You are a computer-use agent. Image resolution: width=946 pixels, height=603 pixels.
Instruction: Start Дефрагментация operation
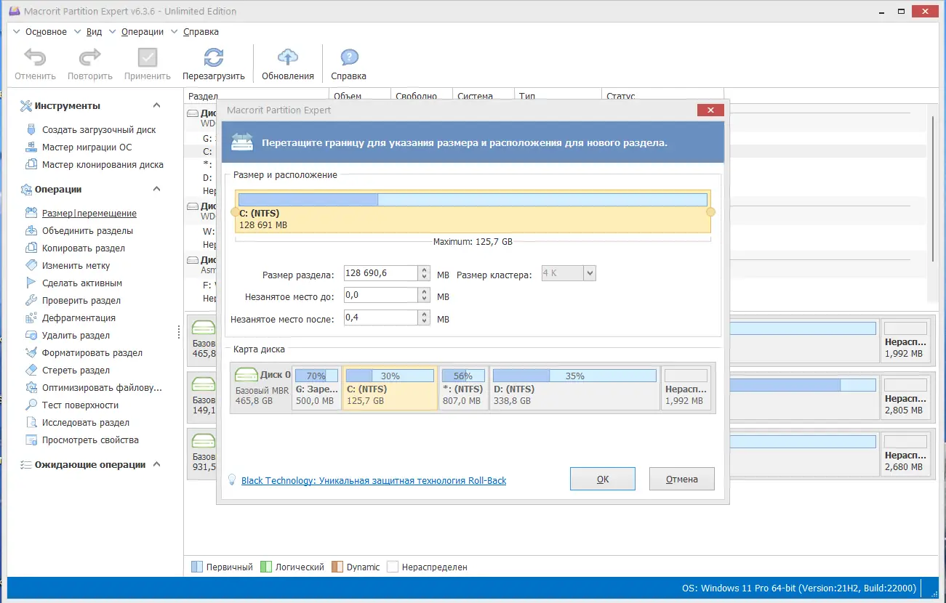click(x=79, y=318)
